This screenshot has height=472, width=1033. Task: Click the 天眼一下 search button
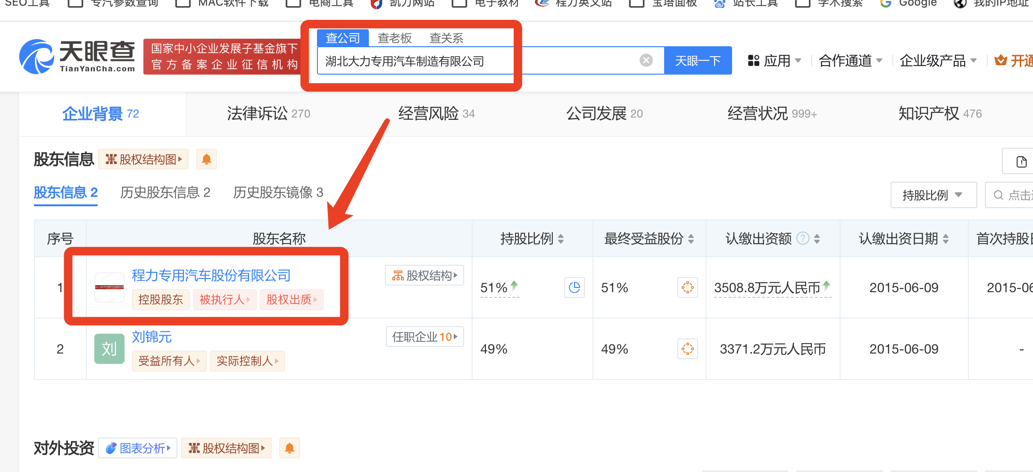[698, 61]
